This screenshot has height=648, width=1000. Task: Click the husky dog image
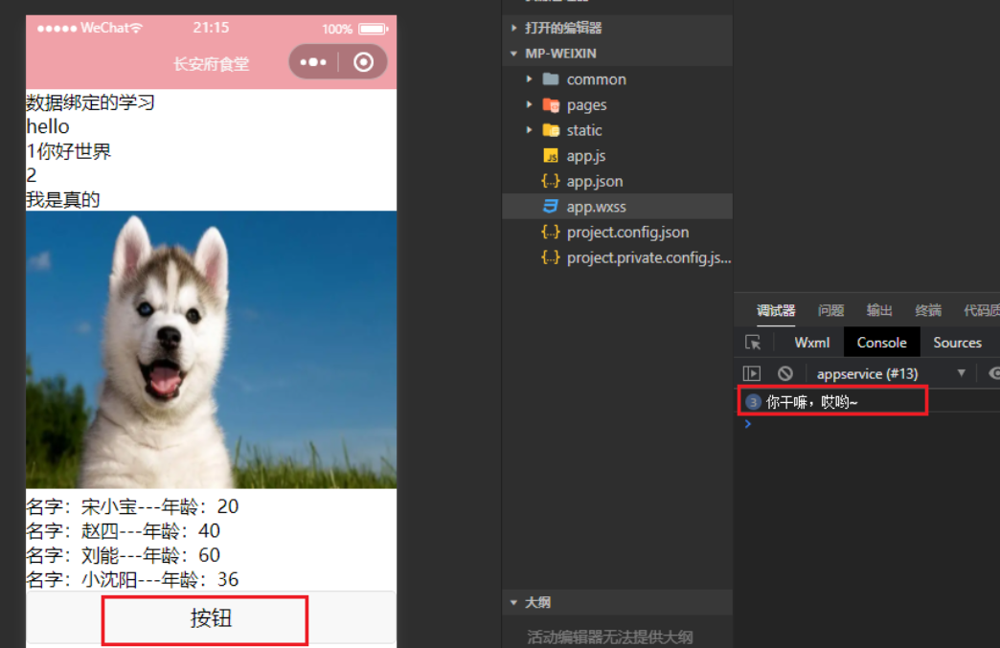pos(211,349)
